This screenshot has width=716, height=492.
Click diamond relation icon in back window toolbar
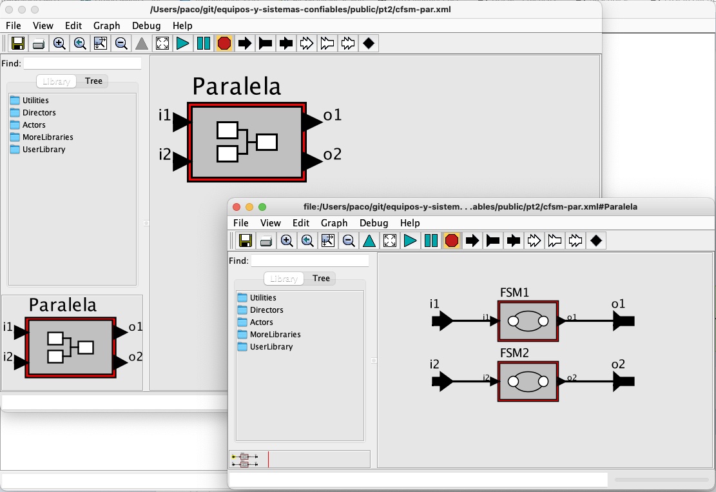pos(369,43)
